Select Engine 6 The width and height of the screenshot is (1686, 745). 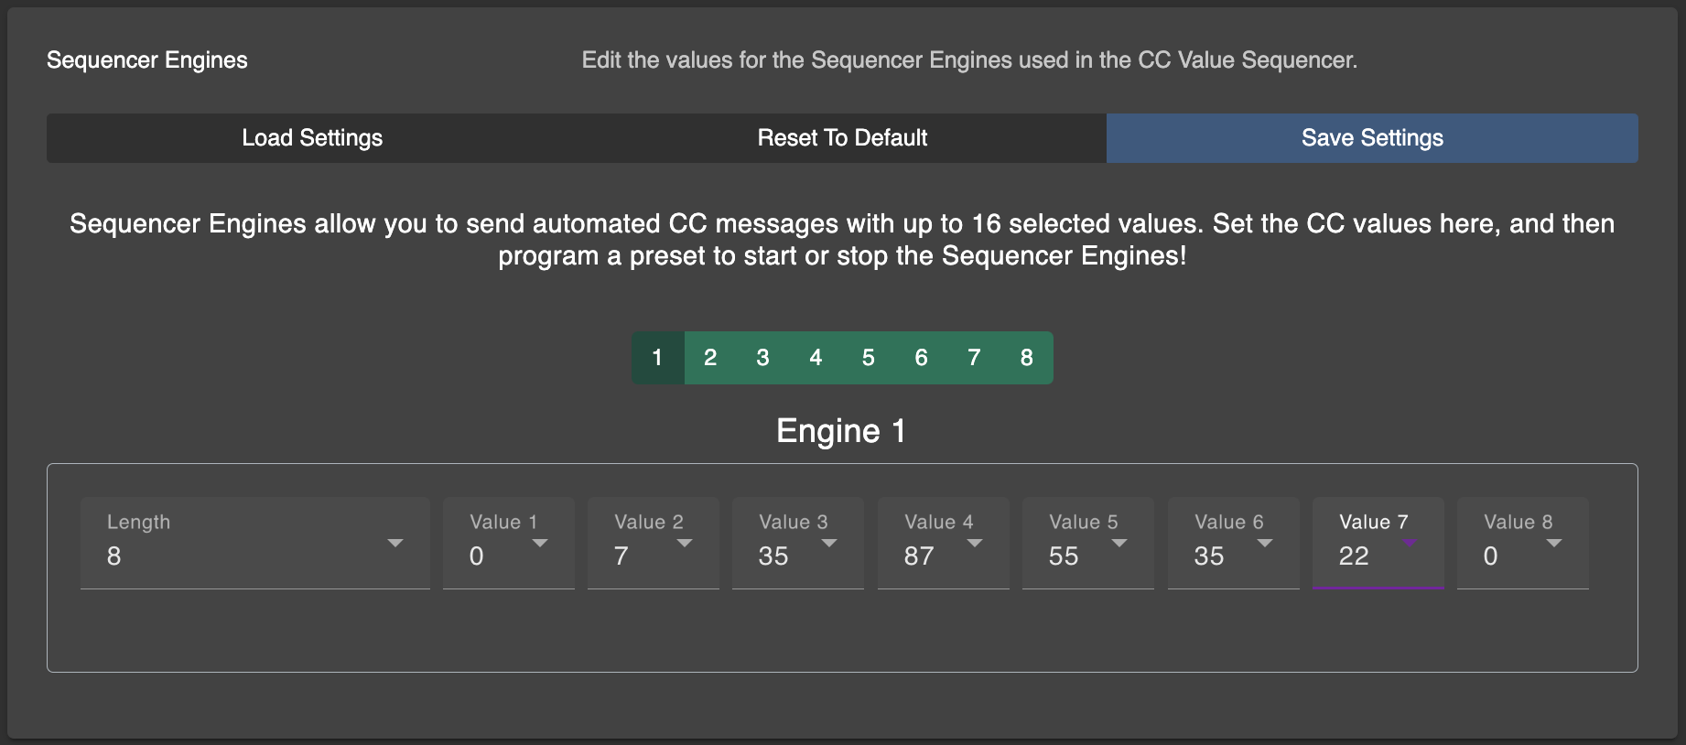coord(921,358)
